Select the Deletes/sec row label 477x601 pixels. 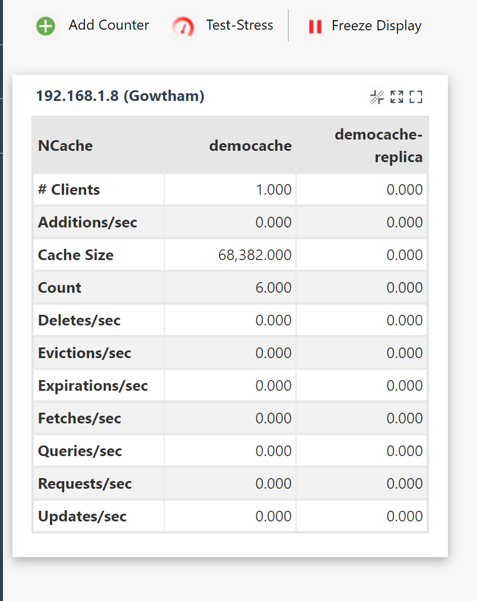point(79,320)
